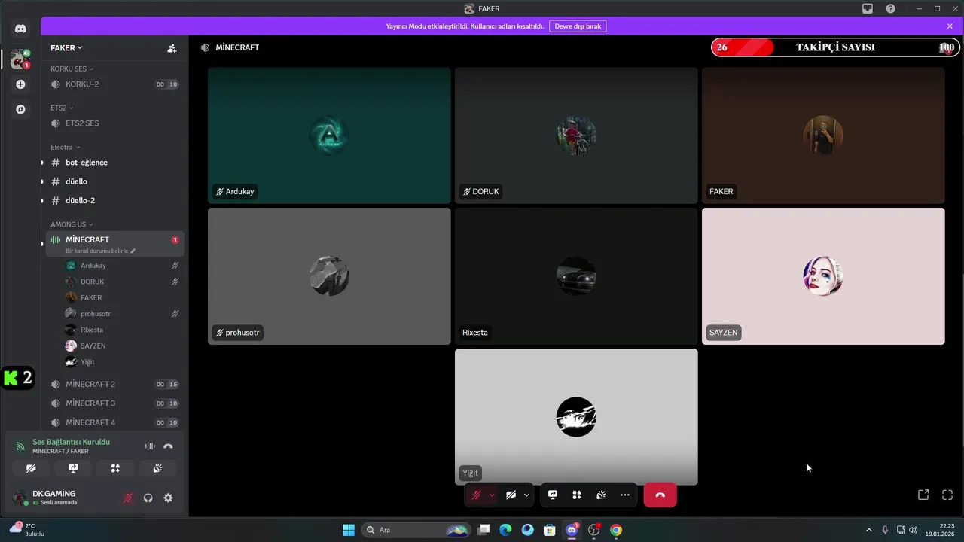Open the FAKER server dropdown menu
This screenshot has width=964, height=542.
pos(66,48)
